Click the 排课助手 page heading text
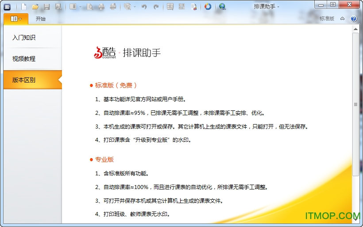This screenshot has height=227, width=363. pyautogui.click(x=142, y=53)
